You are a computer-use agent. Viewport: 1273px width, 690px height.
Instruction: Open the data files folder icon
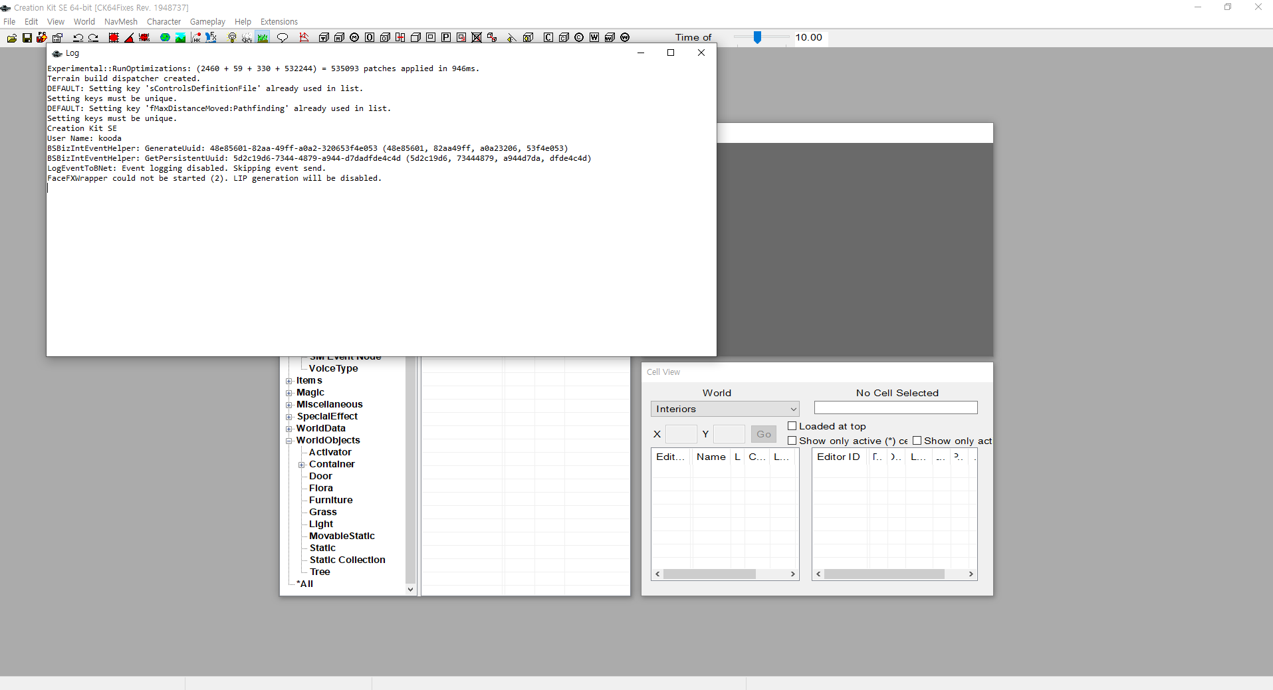click(12, 38)
